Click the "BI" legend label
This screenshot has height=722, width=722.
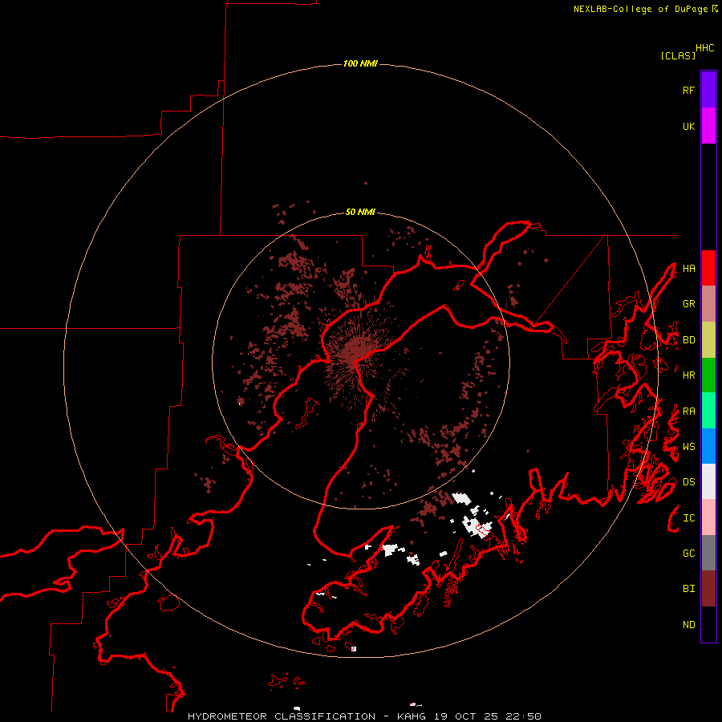coord(688,589)
